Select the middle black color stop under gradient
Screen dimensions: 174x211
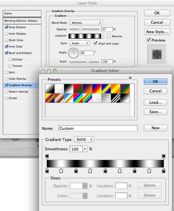pyautogui.click(x=105, y=170)
